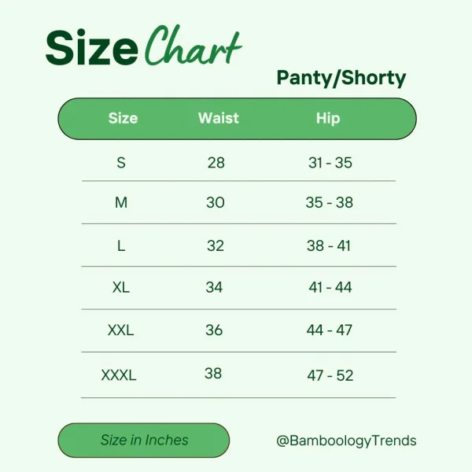Screen dimensions: 472x472
Task: Click the Panty/Shorty heading
Action: 341,78
